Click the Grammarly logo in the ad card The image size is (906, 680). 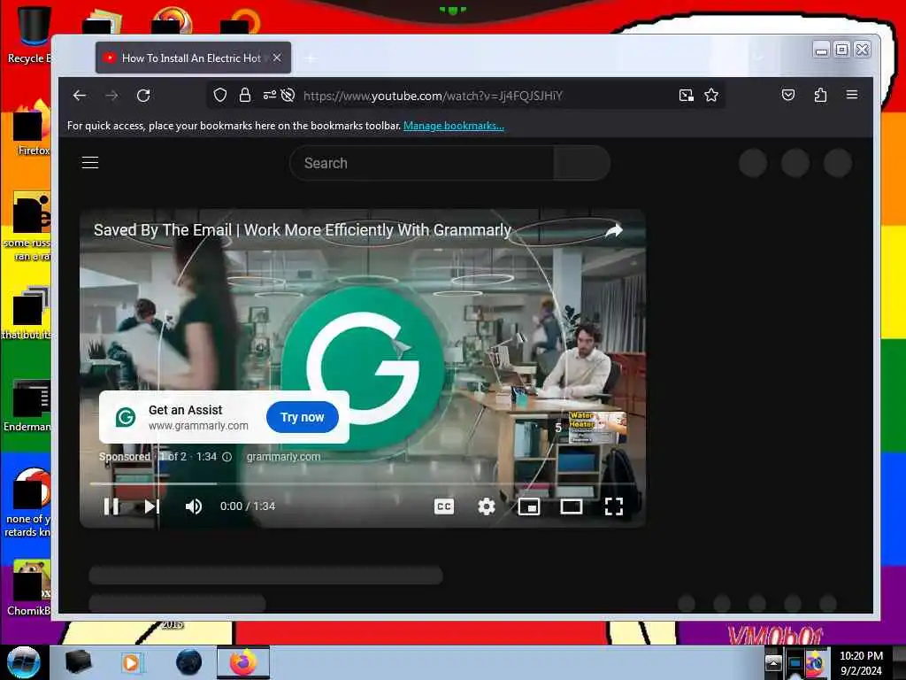pos(126,417)
